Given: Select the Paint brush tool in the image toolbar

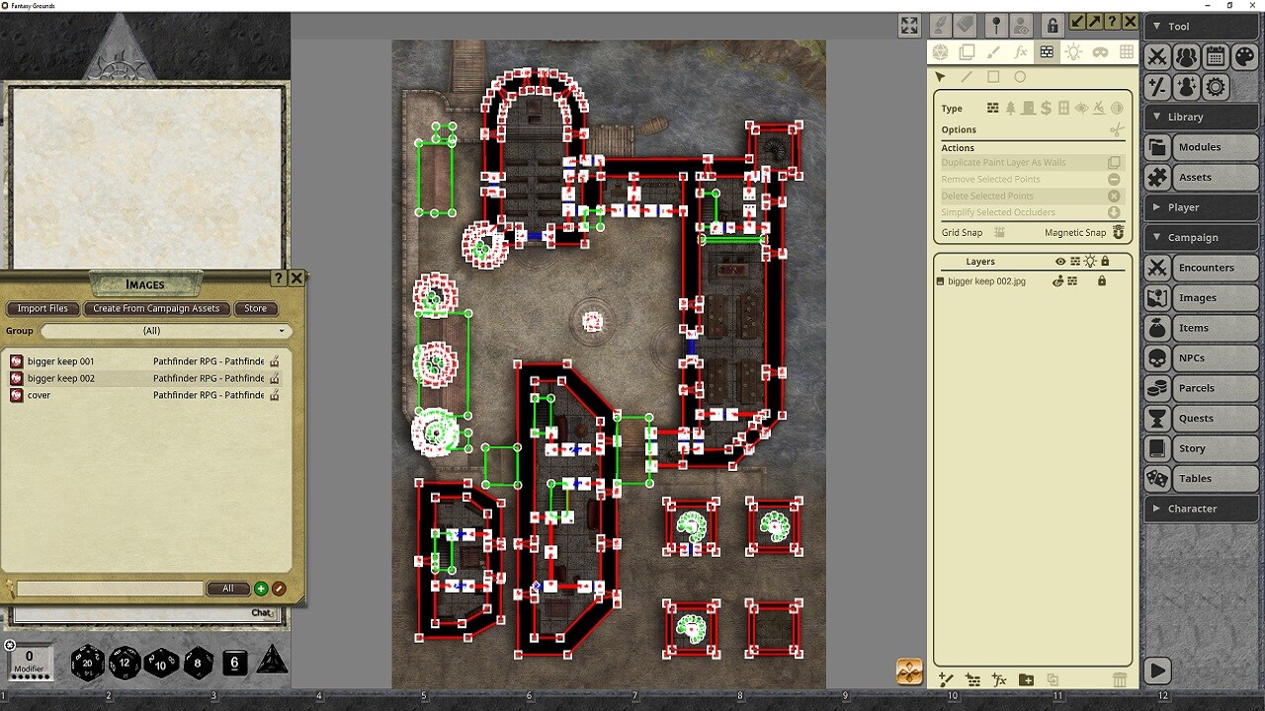Looking at the screenshot, I should pyautogui.click(x=994, y=52).
